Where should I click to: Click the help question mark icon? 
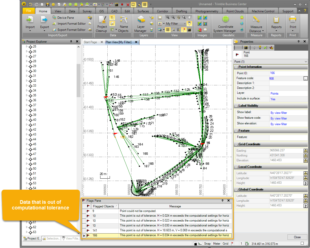pos(305,11)
